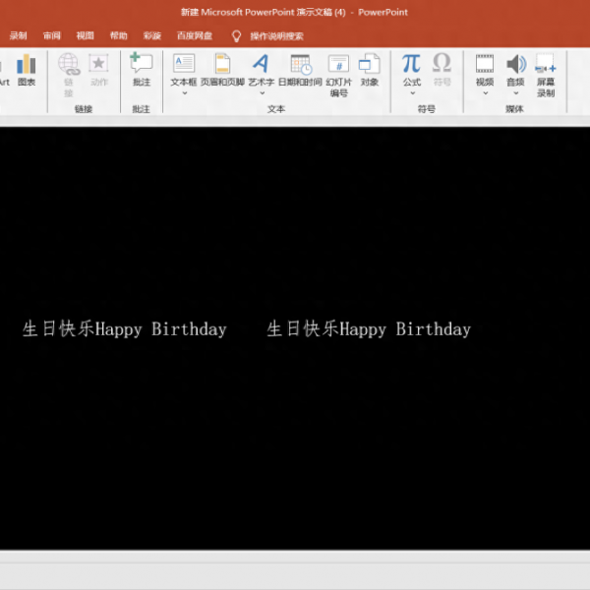Open the 视图 view tab
Viewport: 590px width, 590px height.
coord(86,35)
